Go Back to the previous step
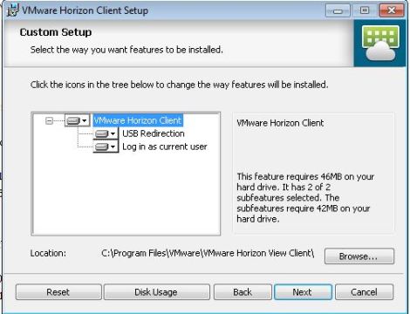Viewport: 410px width, 314px height. point(243,292)
